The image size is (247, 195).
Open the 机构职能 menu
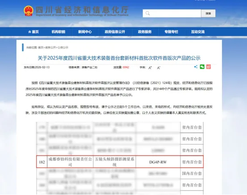click(59, 32)
